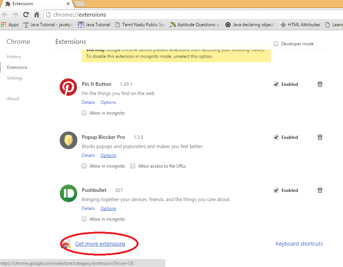Click the chrome://extensions address bar
The width and height of the screenshot is (343, 267).
(x=193, y=15)
